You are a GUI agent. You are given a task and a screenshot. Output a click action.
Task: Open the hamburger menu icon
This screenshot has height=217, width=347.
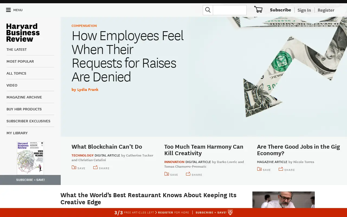tap(8, 10)
